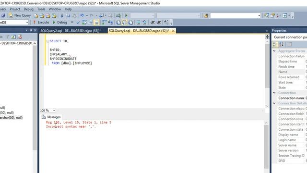Click the Incorrect syntax error message
The width and height of the screenshot is (307, 173).
pyautogui.click(x=71, y=127)
